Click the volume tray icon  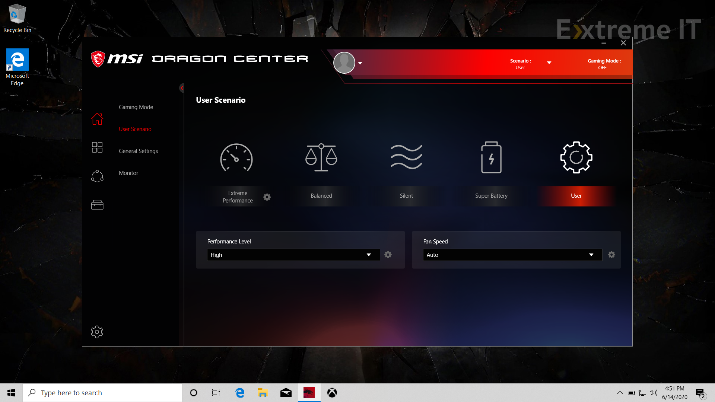(x=654, y=393)
